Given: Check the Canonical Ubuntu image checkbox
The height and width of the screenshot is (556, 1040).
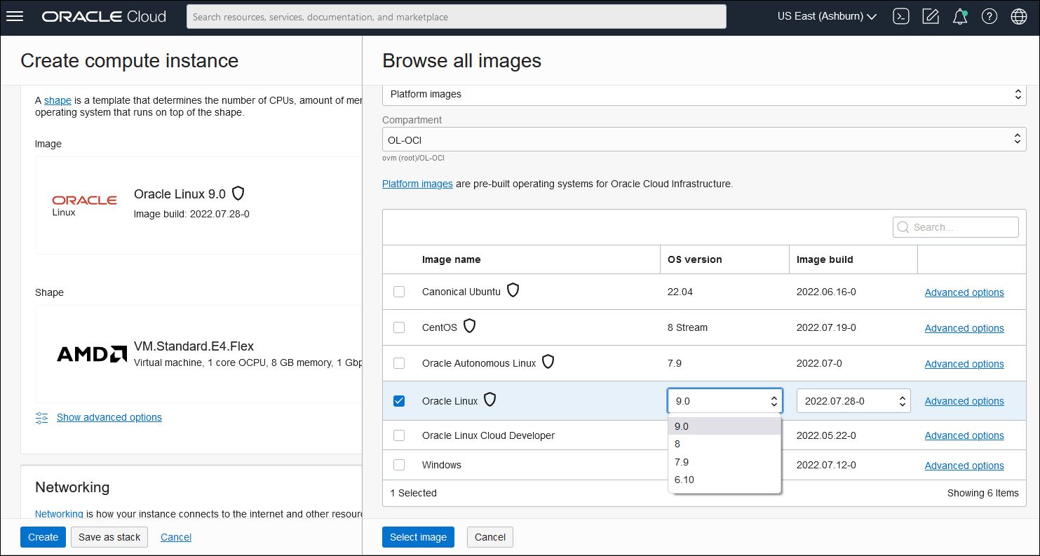Looking at the screenshot, I should (x=399, y=292).
